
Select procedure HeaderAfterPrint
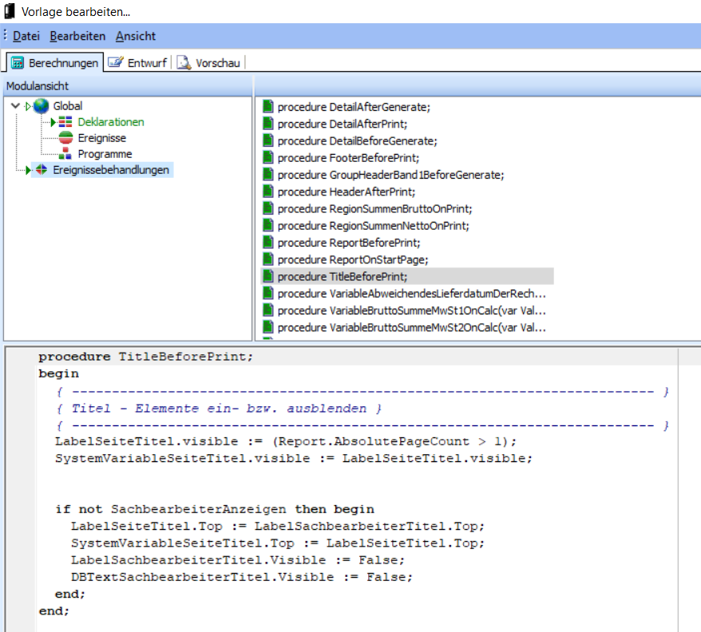click(x=347, y=192)
